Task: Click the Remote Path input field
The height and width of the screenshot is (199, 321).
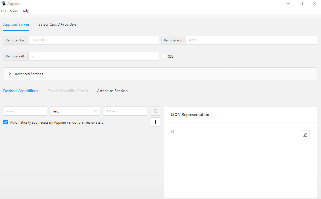Action: tap(93, 56)
